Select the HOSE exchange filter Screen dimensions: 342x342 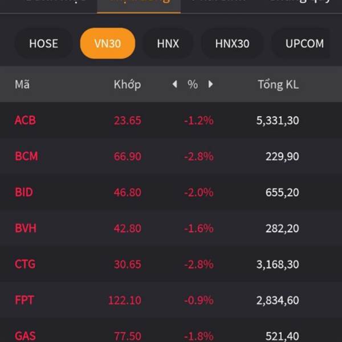tap(43, 43)
